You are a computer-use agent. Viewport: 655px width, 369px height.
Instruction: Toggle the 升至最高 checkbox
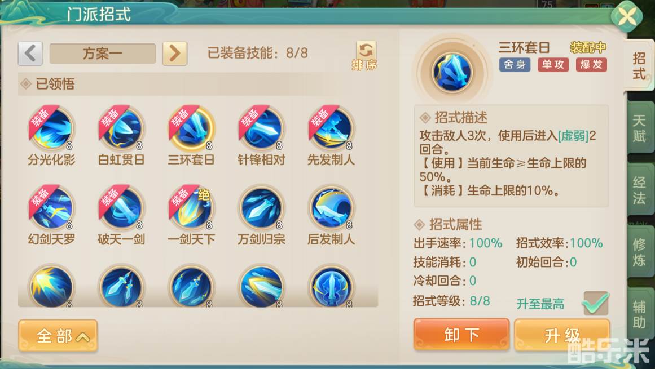click(x=595, y=303)
